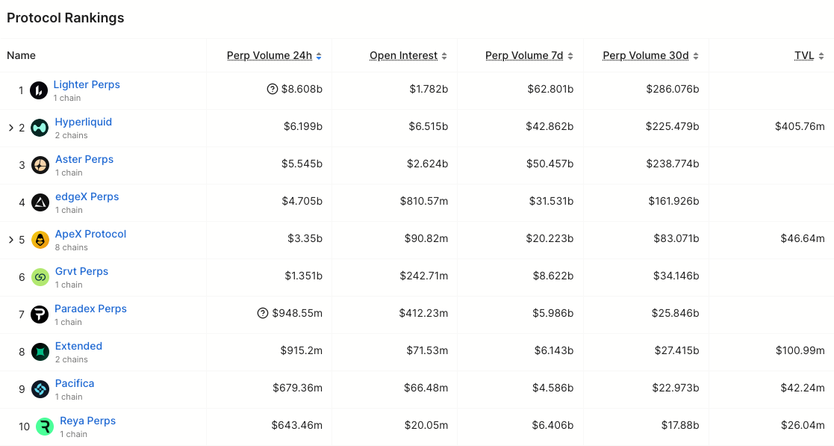The height and width of the screenshot is (446, 834).
Task: Toggle sort on TVL column
Action: (806, 55)
